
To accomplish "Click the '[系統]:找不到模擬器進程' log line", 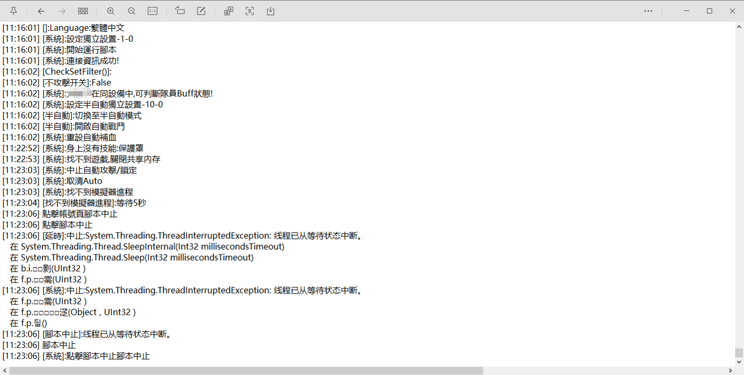I will point(68,192).
